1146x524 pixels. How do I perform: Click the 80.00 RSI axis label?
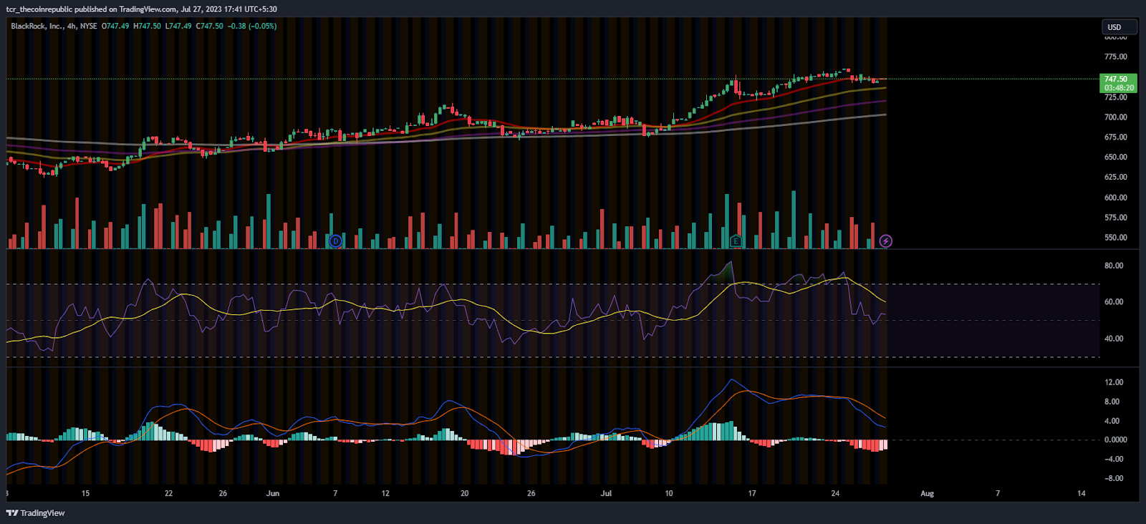point(1114,266)
